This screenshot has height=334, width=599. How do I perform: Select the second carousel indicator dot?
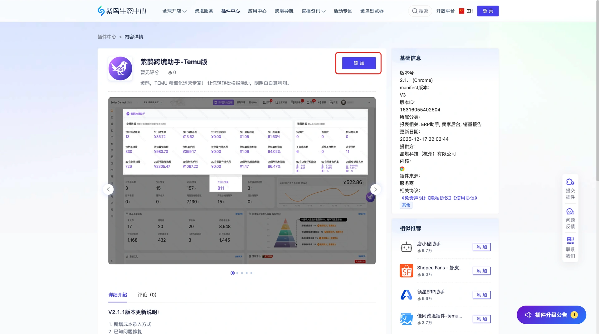coord(237,273)
